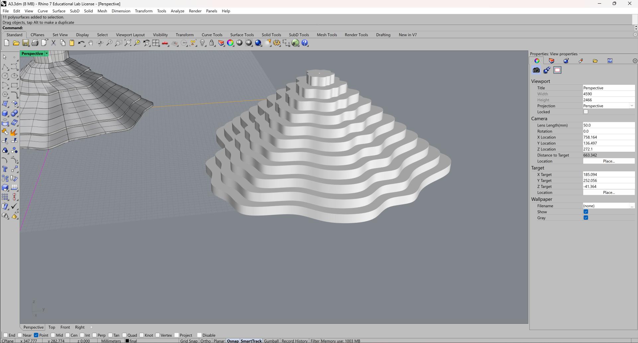Select the Circle tool in sidebar
Image resolution: width=638 pixels, height=343 pixels.
[x=5, y=76]
